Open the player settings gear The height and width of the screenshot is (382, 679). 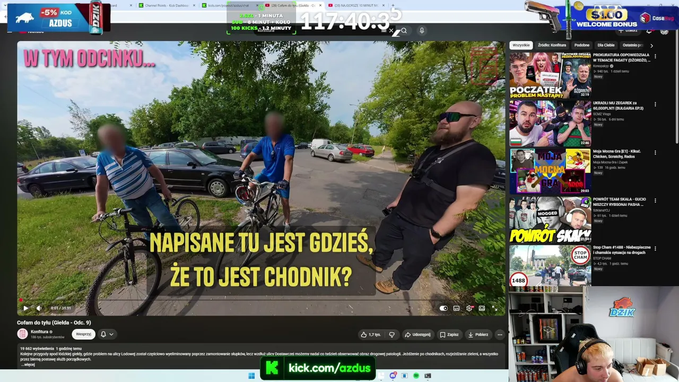tap(469, 308)
